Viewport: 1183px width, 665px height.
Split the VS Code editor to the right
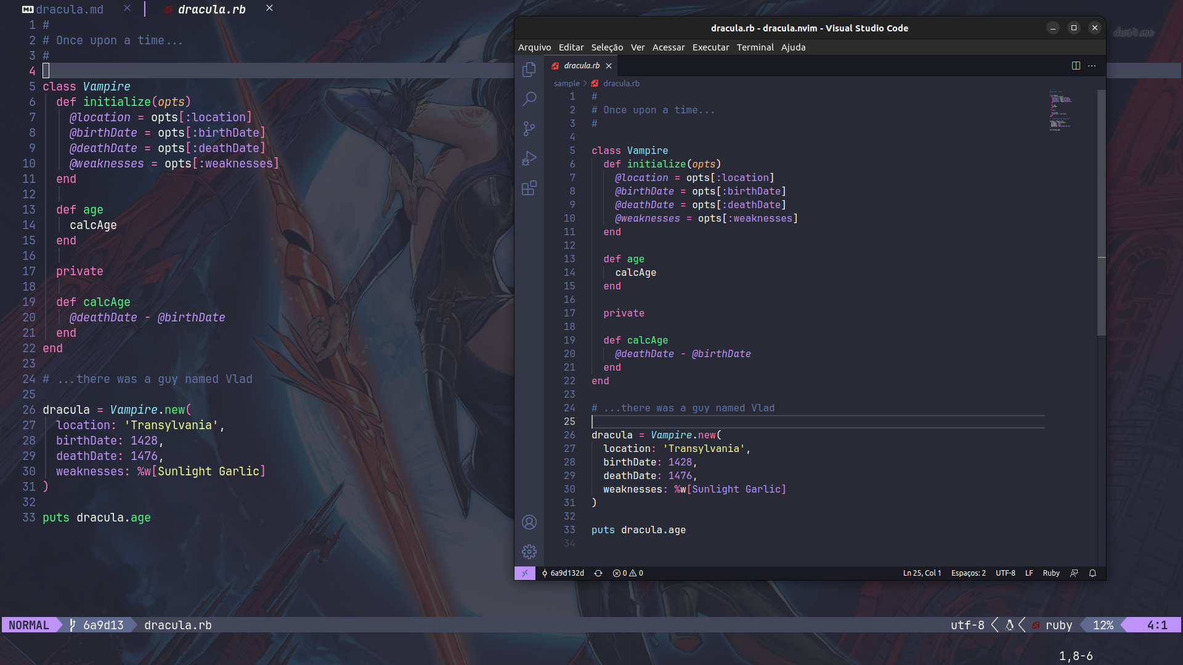coord(1076,66)
